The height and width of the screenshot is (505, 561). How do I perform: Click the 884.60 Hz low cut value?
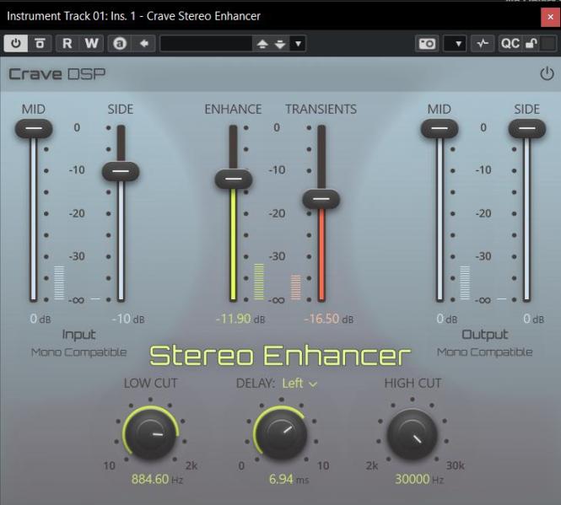157,479
